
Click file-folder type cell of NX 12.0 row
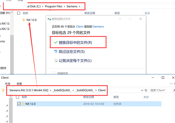tap(117, 104)
